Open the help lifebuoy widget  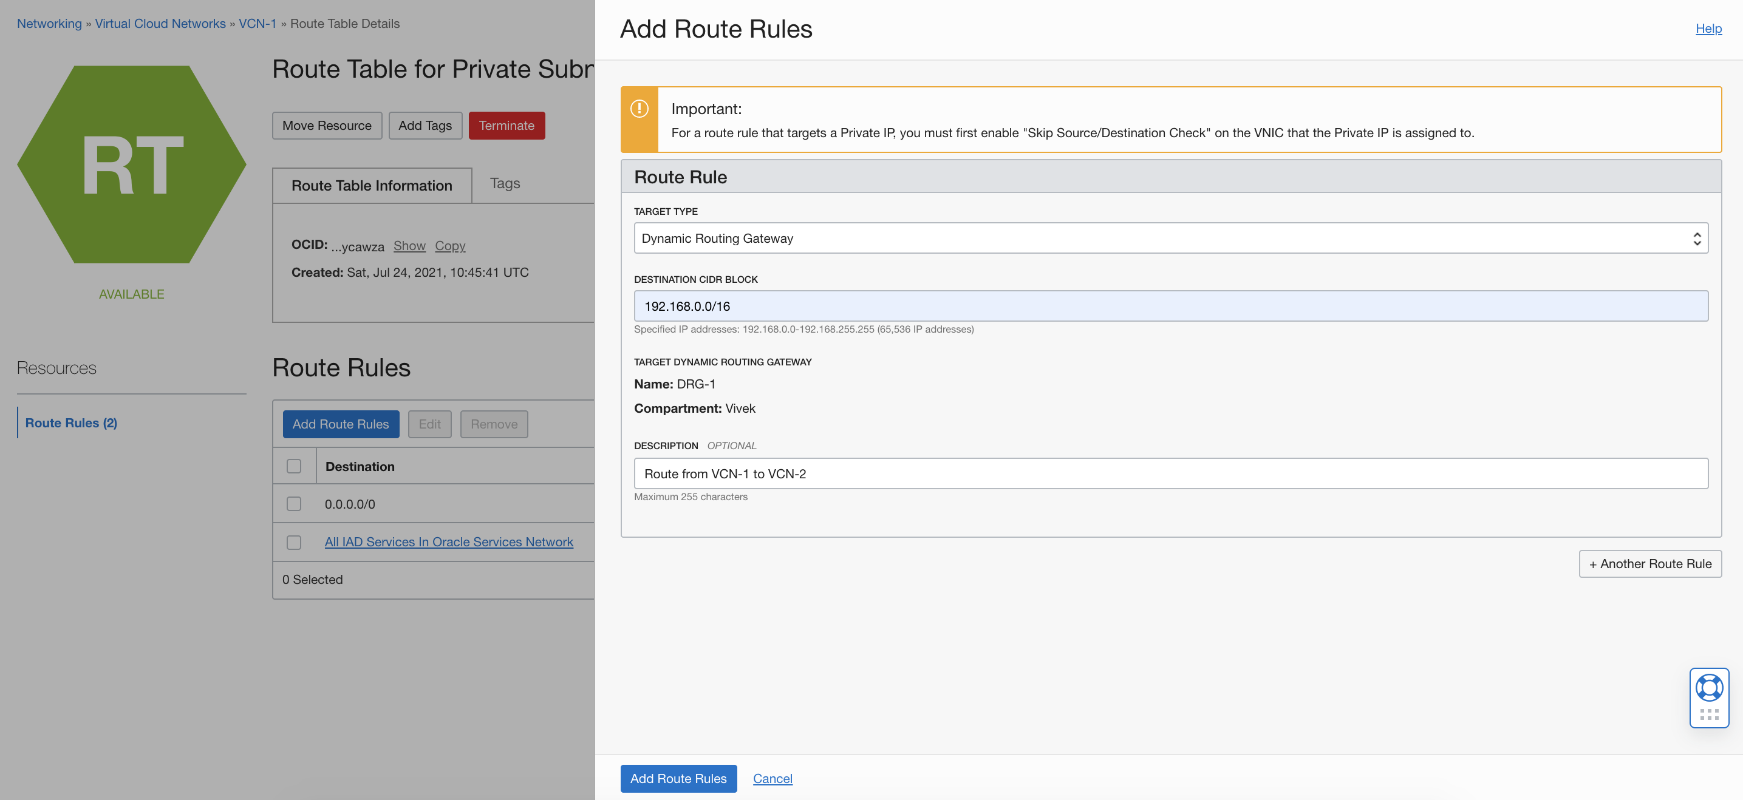(x=1708, y=687)
